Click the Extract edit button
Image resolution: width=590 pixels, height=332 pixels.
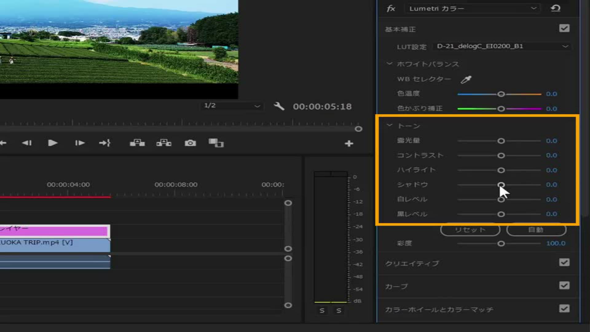point(164,143)
